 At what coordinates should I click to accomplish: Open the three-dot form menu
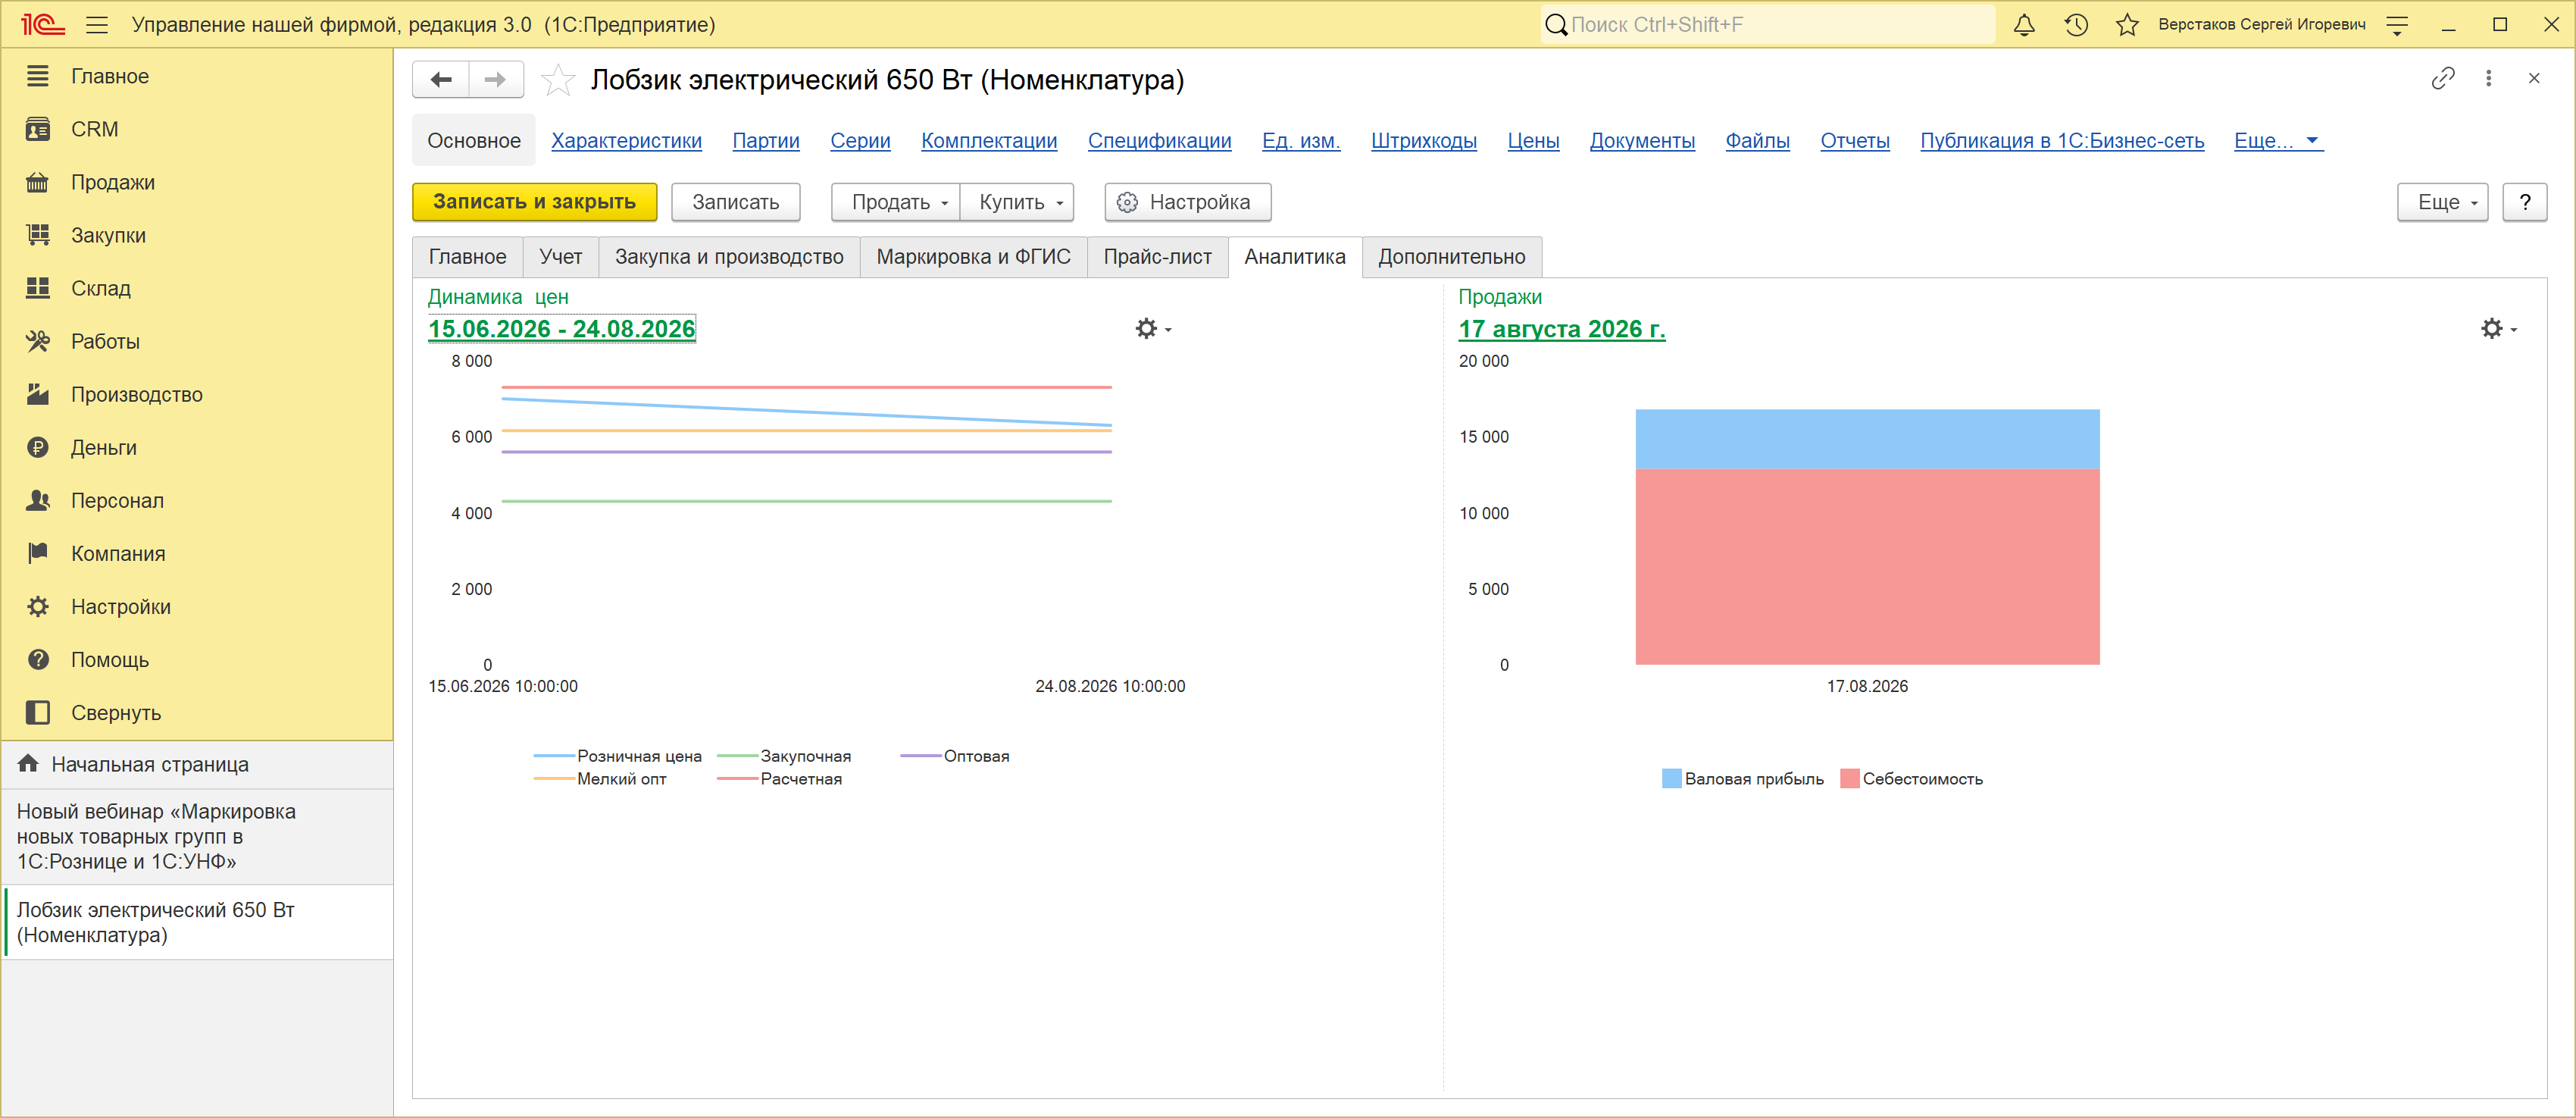tap(2489, 78)
